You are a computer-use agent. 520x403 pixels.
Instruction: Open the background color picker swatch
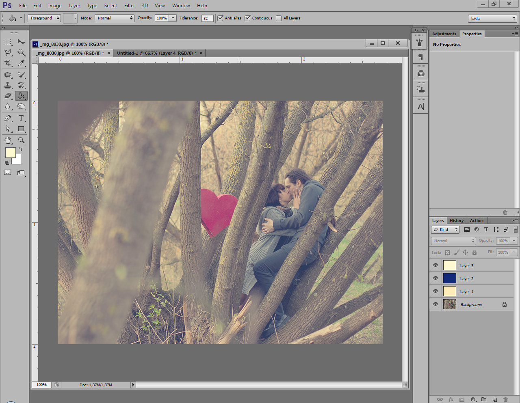18,160
